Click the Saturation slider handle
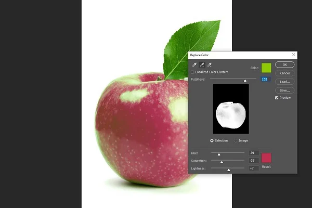Viewport: 312px width, 208px height. pos(222,162)
